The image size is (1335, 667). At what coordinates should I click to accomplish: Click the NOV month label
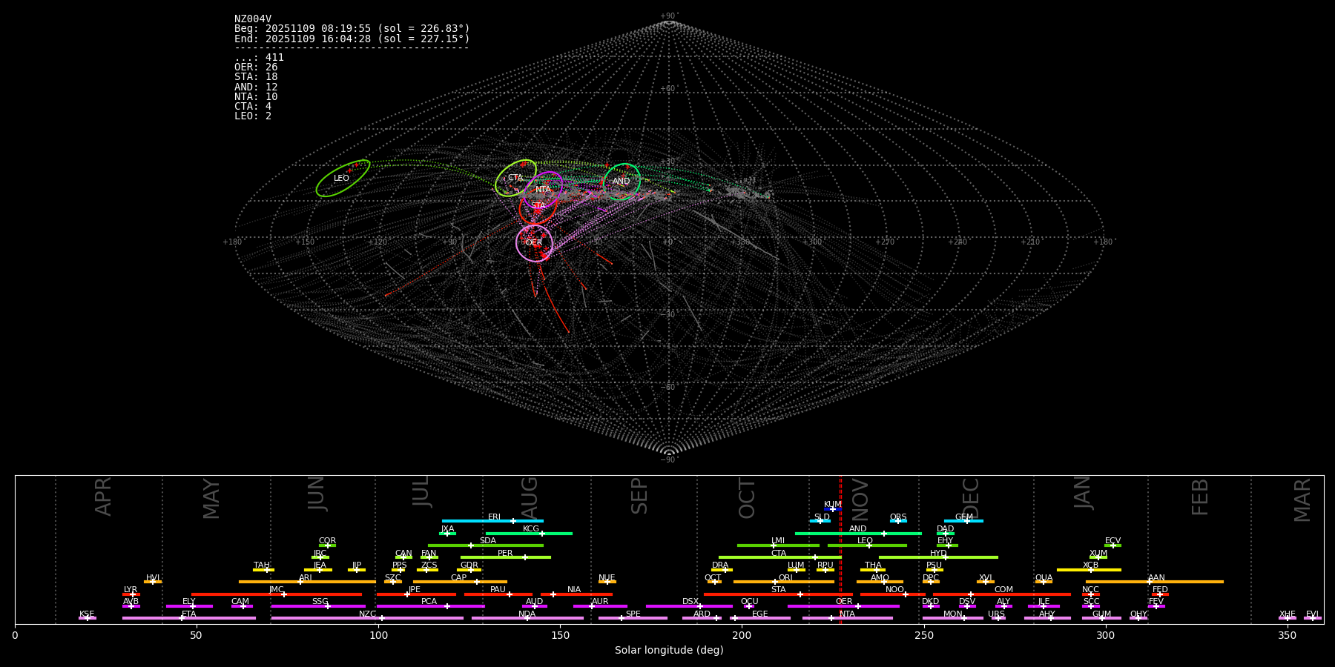point(860,498)
